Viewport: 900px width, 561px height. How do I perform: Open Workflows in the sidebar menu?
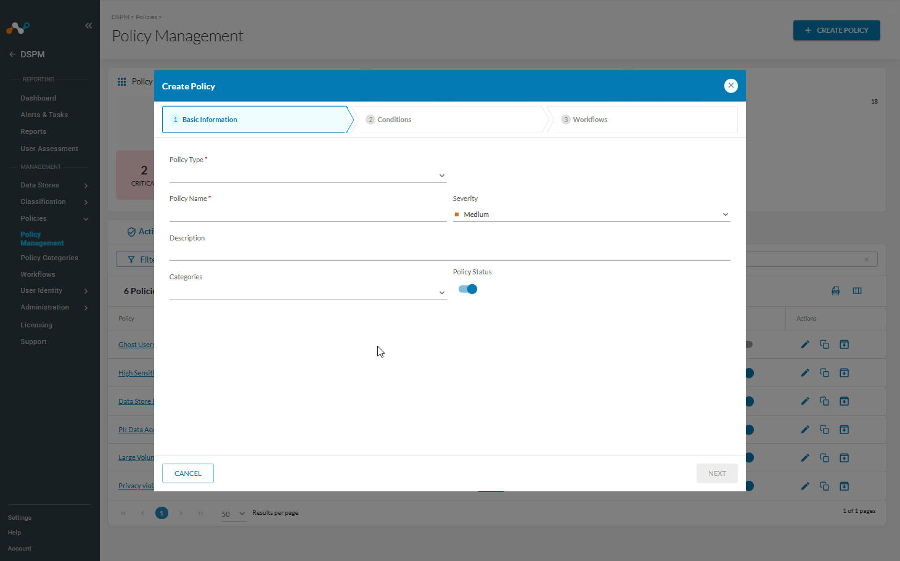38,274
